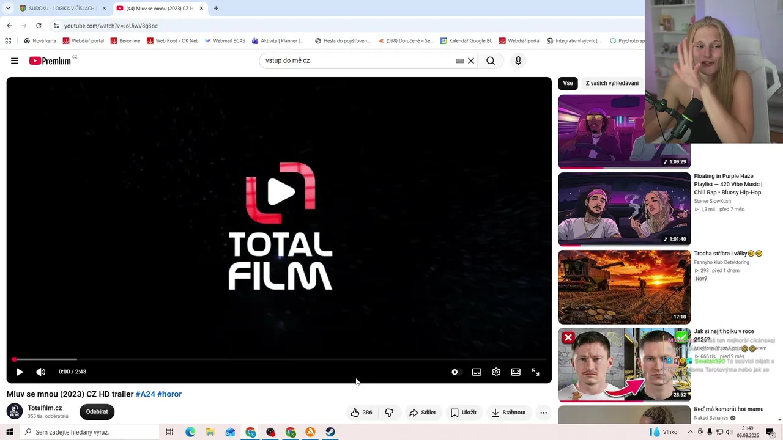This screenshot has height=440, width=783.
Task: Focus the address bar URL
Action: point(111,26)
